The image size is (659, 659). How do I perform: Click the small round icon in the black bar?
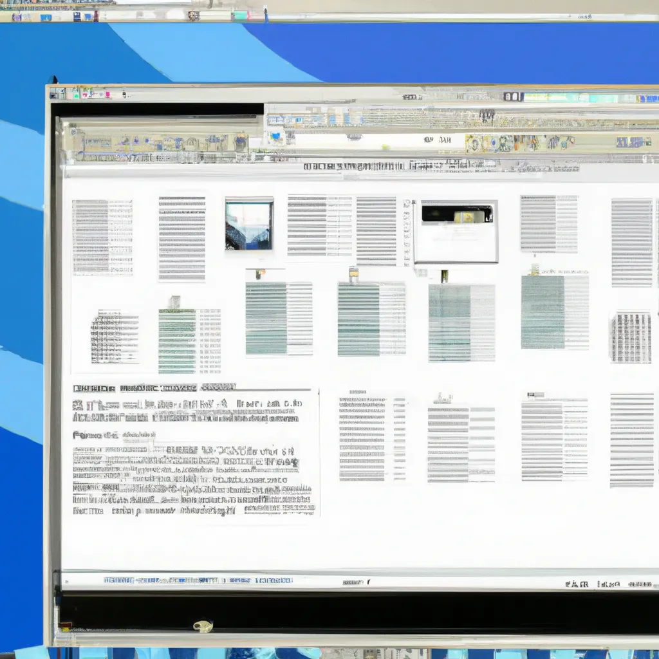203,626
